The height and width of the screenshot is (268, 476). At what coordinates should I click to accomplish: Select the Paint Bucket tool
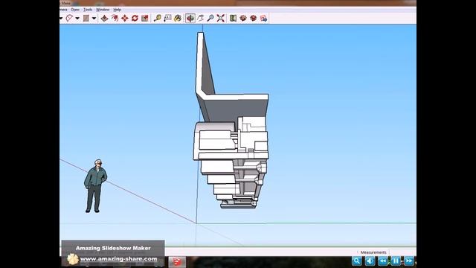178,18
